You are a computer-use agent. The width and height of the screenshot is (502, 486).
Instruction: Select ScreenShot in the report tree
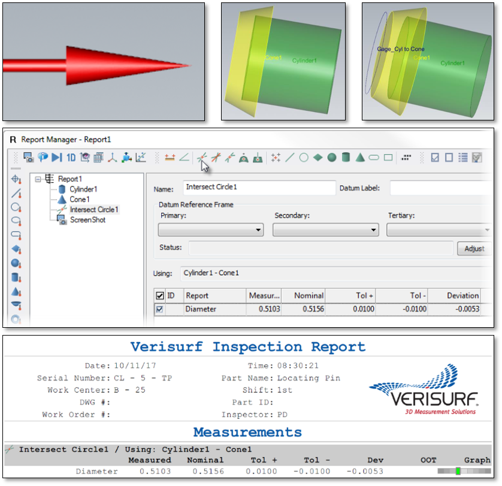click(87, 220)
